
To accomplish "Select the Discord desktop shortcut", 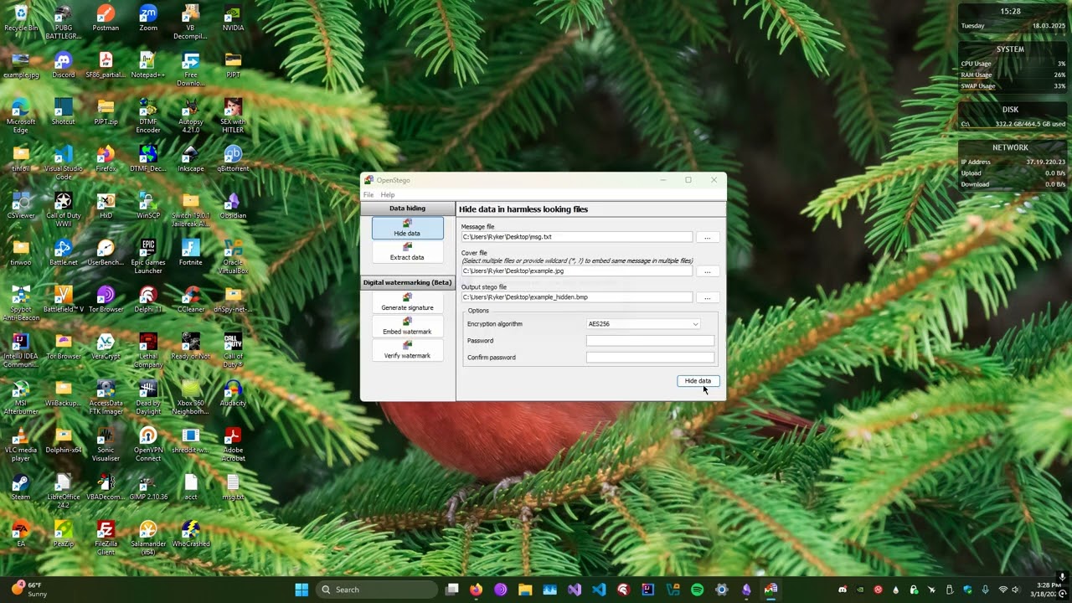I will 63,65.
